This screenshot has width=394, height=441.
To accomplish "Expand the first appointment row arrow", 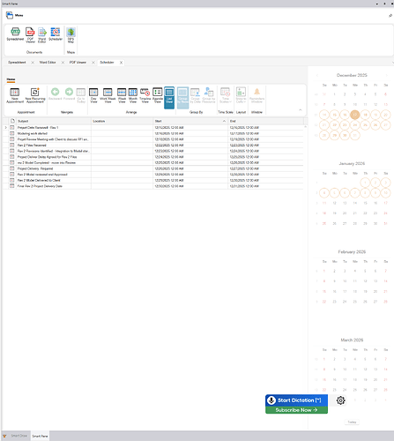I will pyautogui.click(x=5, y=128).
